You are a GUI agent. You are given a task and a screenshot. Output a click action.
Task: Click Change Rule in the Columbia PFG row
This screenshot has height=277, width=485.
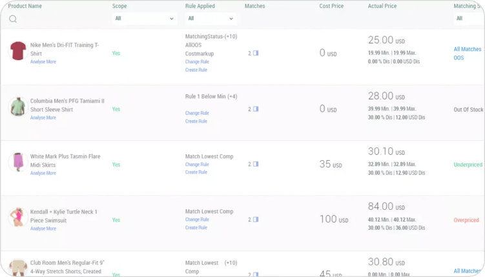197,113
